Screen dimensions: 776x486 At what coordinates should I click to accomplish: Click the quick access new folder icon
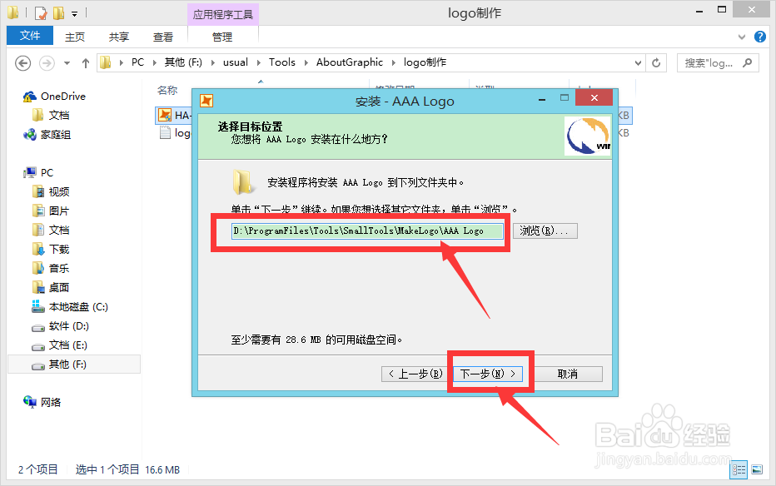[x=59, y=12]
